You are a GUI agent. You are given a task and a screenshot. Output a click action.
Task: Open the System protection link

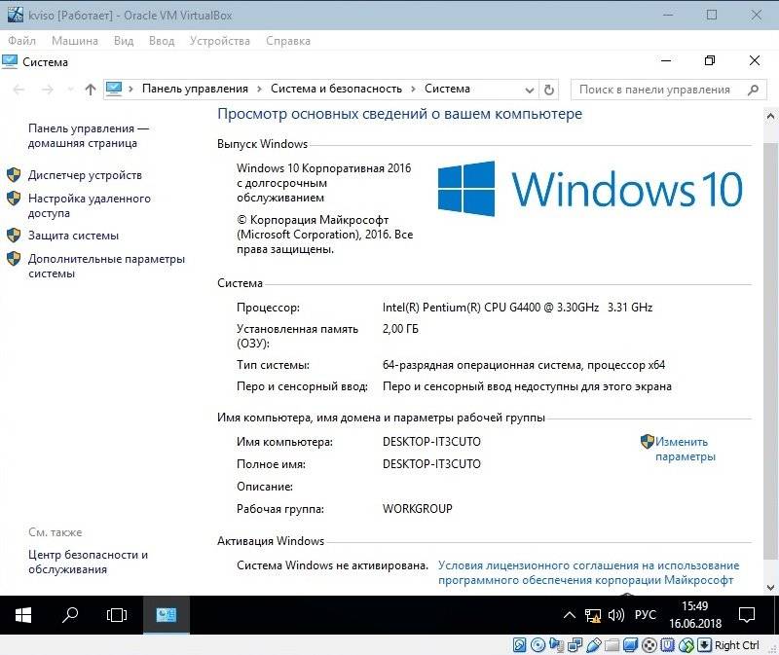[x=74, y=236]
